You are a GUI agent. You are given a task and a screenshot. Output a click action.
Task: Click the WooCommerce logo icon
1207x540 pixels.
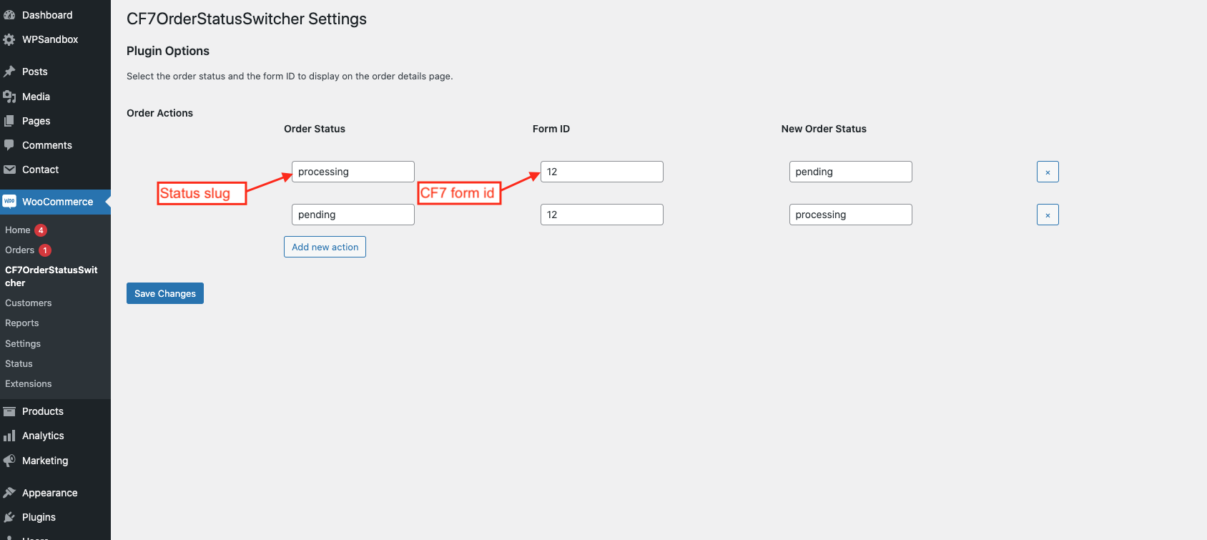[x=9, y=202]
